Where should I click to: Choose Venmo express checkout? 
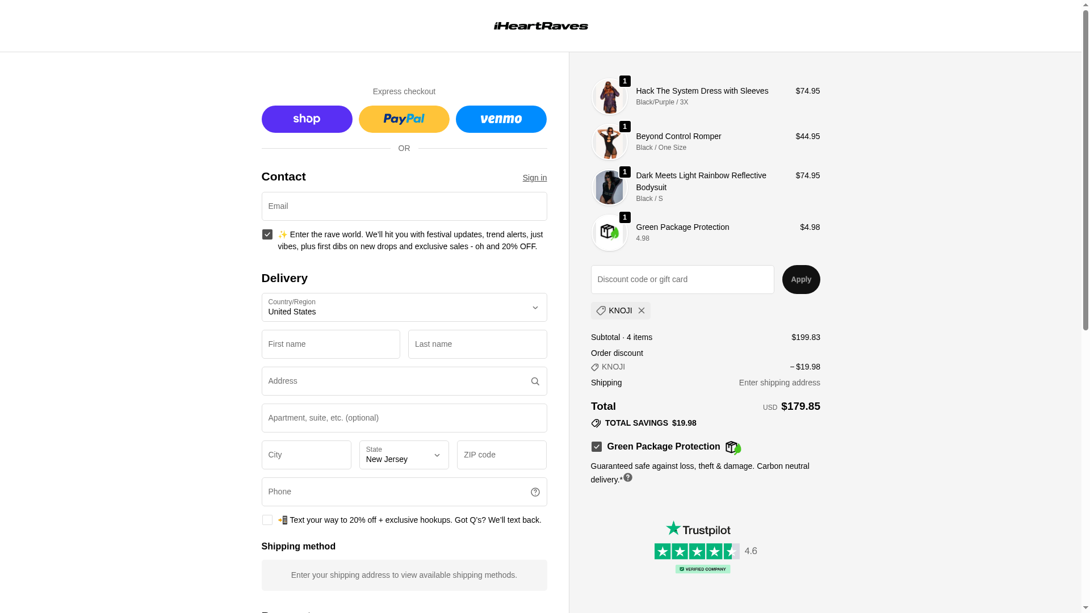tap(501, 119)
